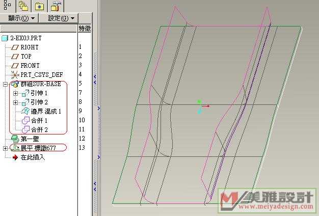The width and height of the screenshot is (319, 216).
Task: Click the 引伸 1 extrude icon
Action: (x=25, y=93)
